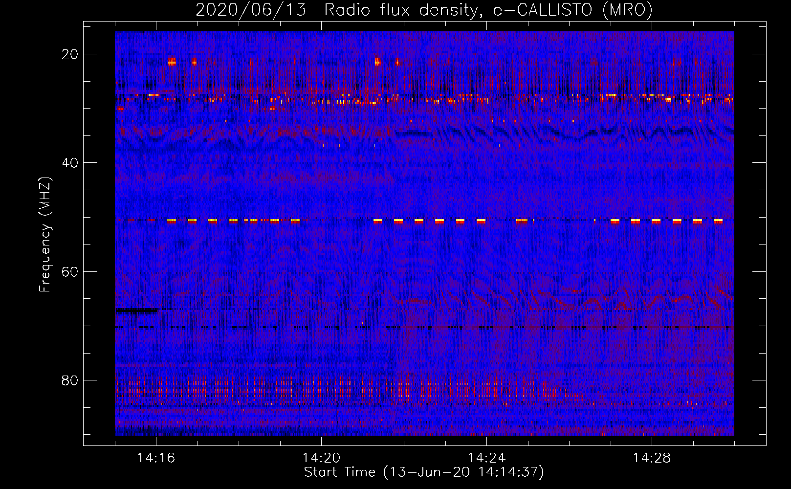Click the 'Start Time' x-axis label text
The image size is (791, 489).
(x=339, y=472)
